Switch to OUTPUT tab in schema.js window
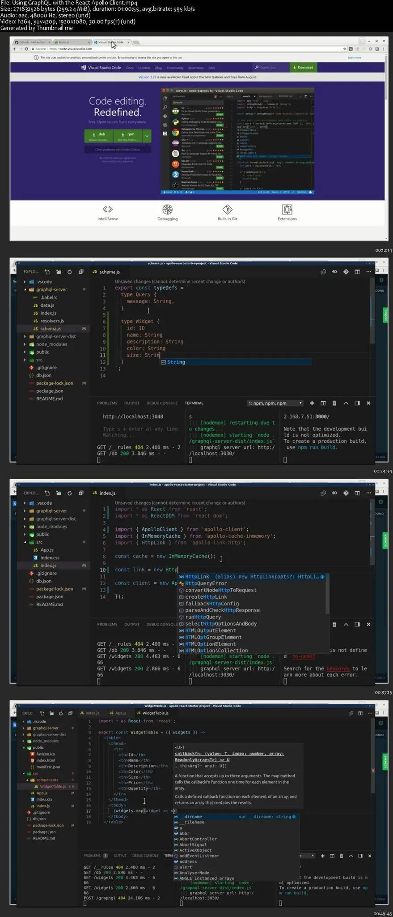 [x=131, y=403]
